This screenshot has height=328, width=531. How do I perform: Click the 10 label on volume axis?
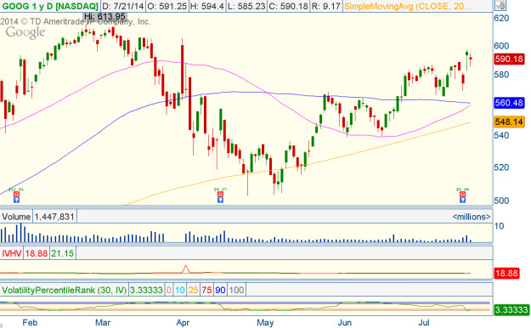[500, 226]
